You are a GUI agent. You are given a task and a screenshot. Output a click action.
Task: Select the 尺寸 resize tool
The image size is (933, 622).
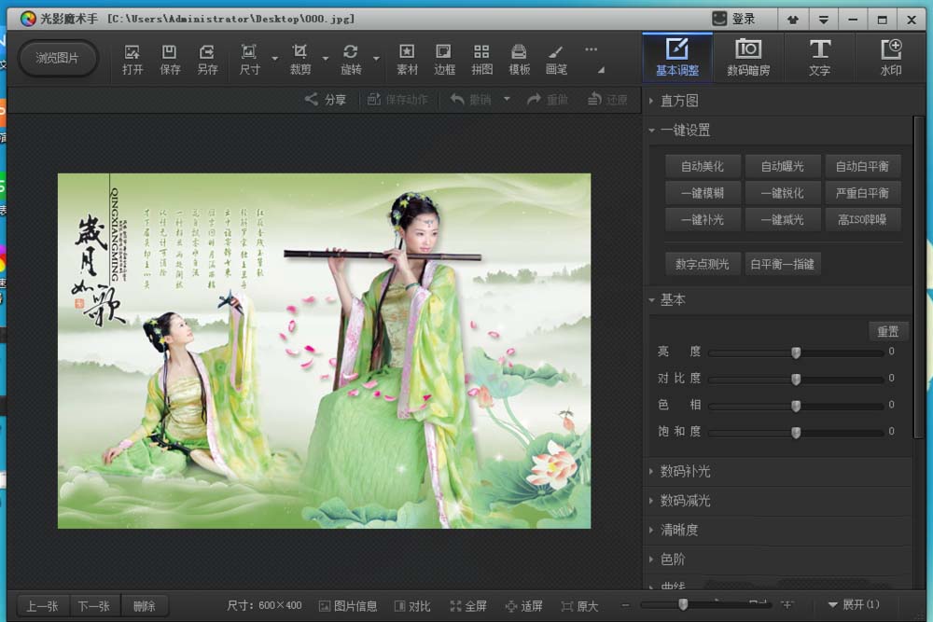[x=249, y=60]
